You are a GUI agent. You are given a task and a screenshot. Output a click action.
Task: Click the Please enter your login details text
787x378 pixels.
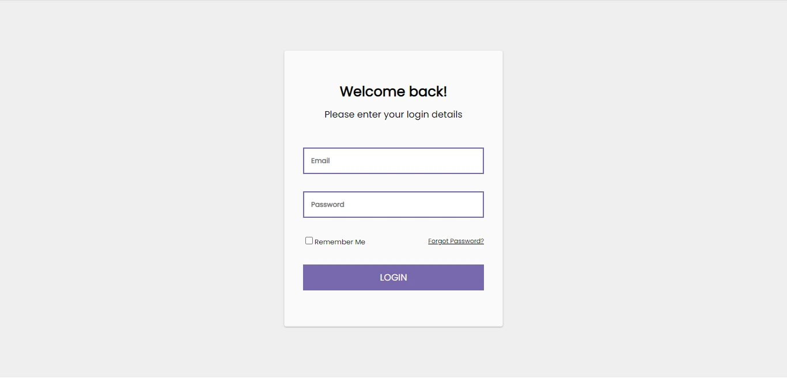point(393,114)
